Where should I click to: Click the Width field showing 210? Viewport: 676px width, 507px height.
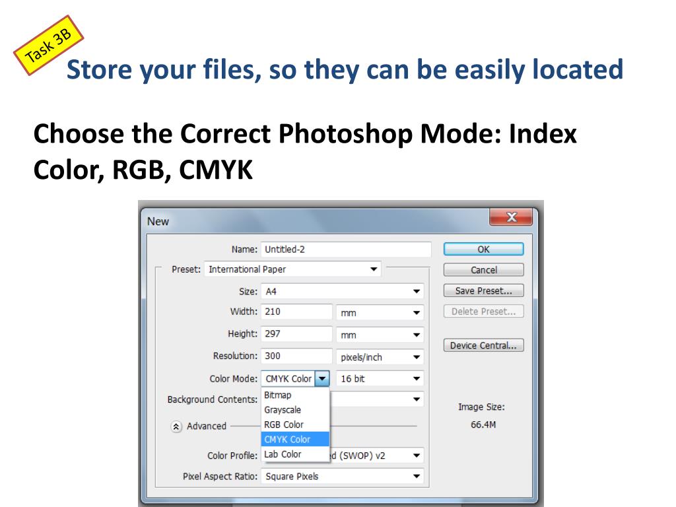point(296,312)
